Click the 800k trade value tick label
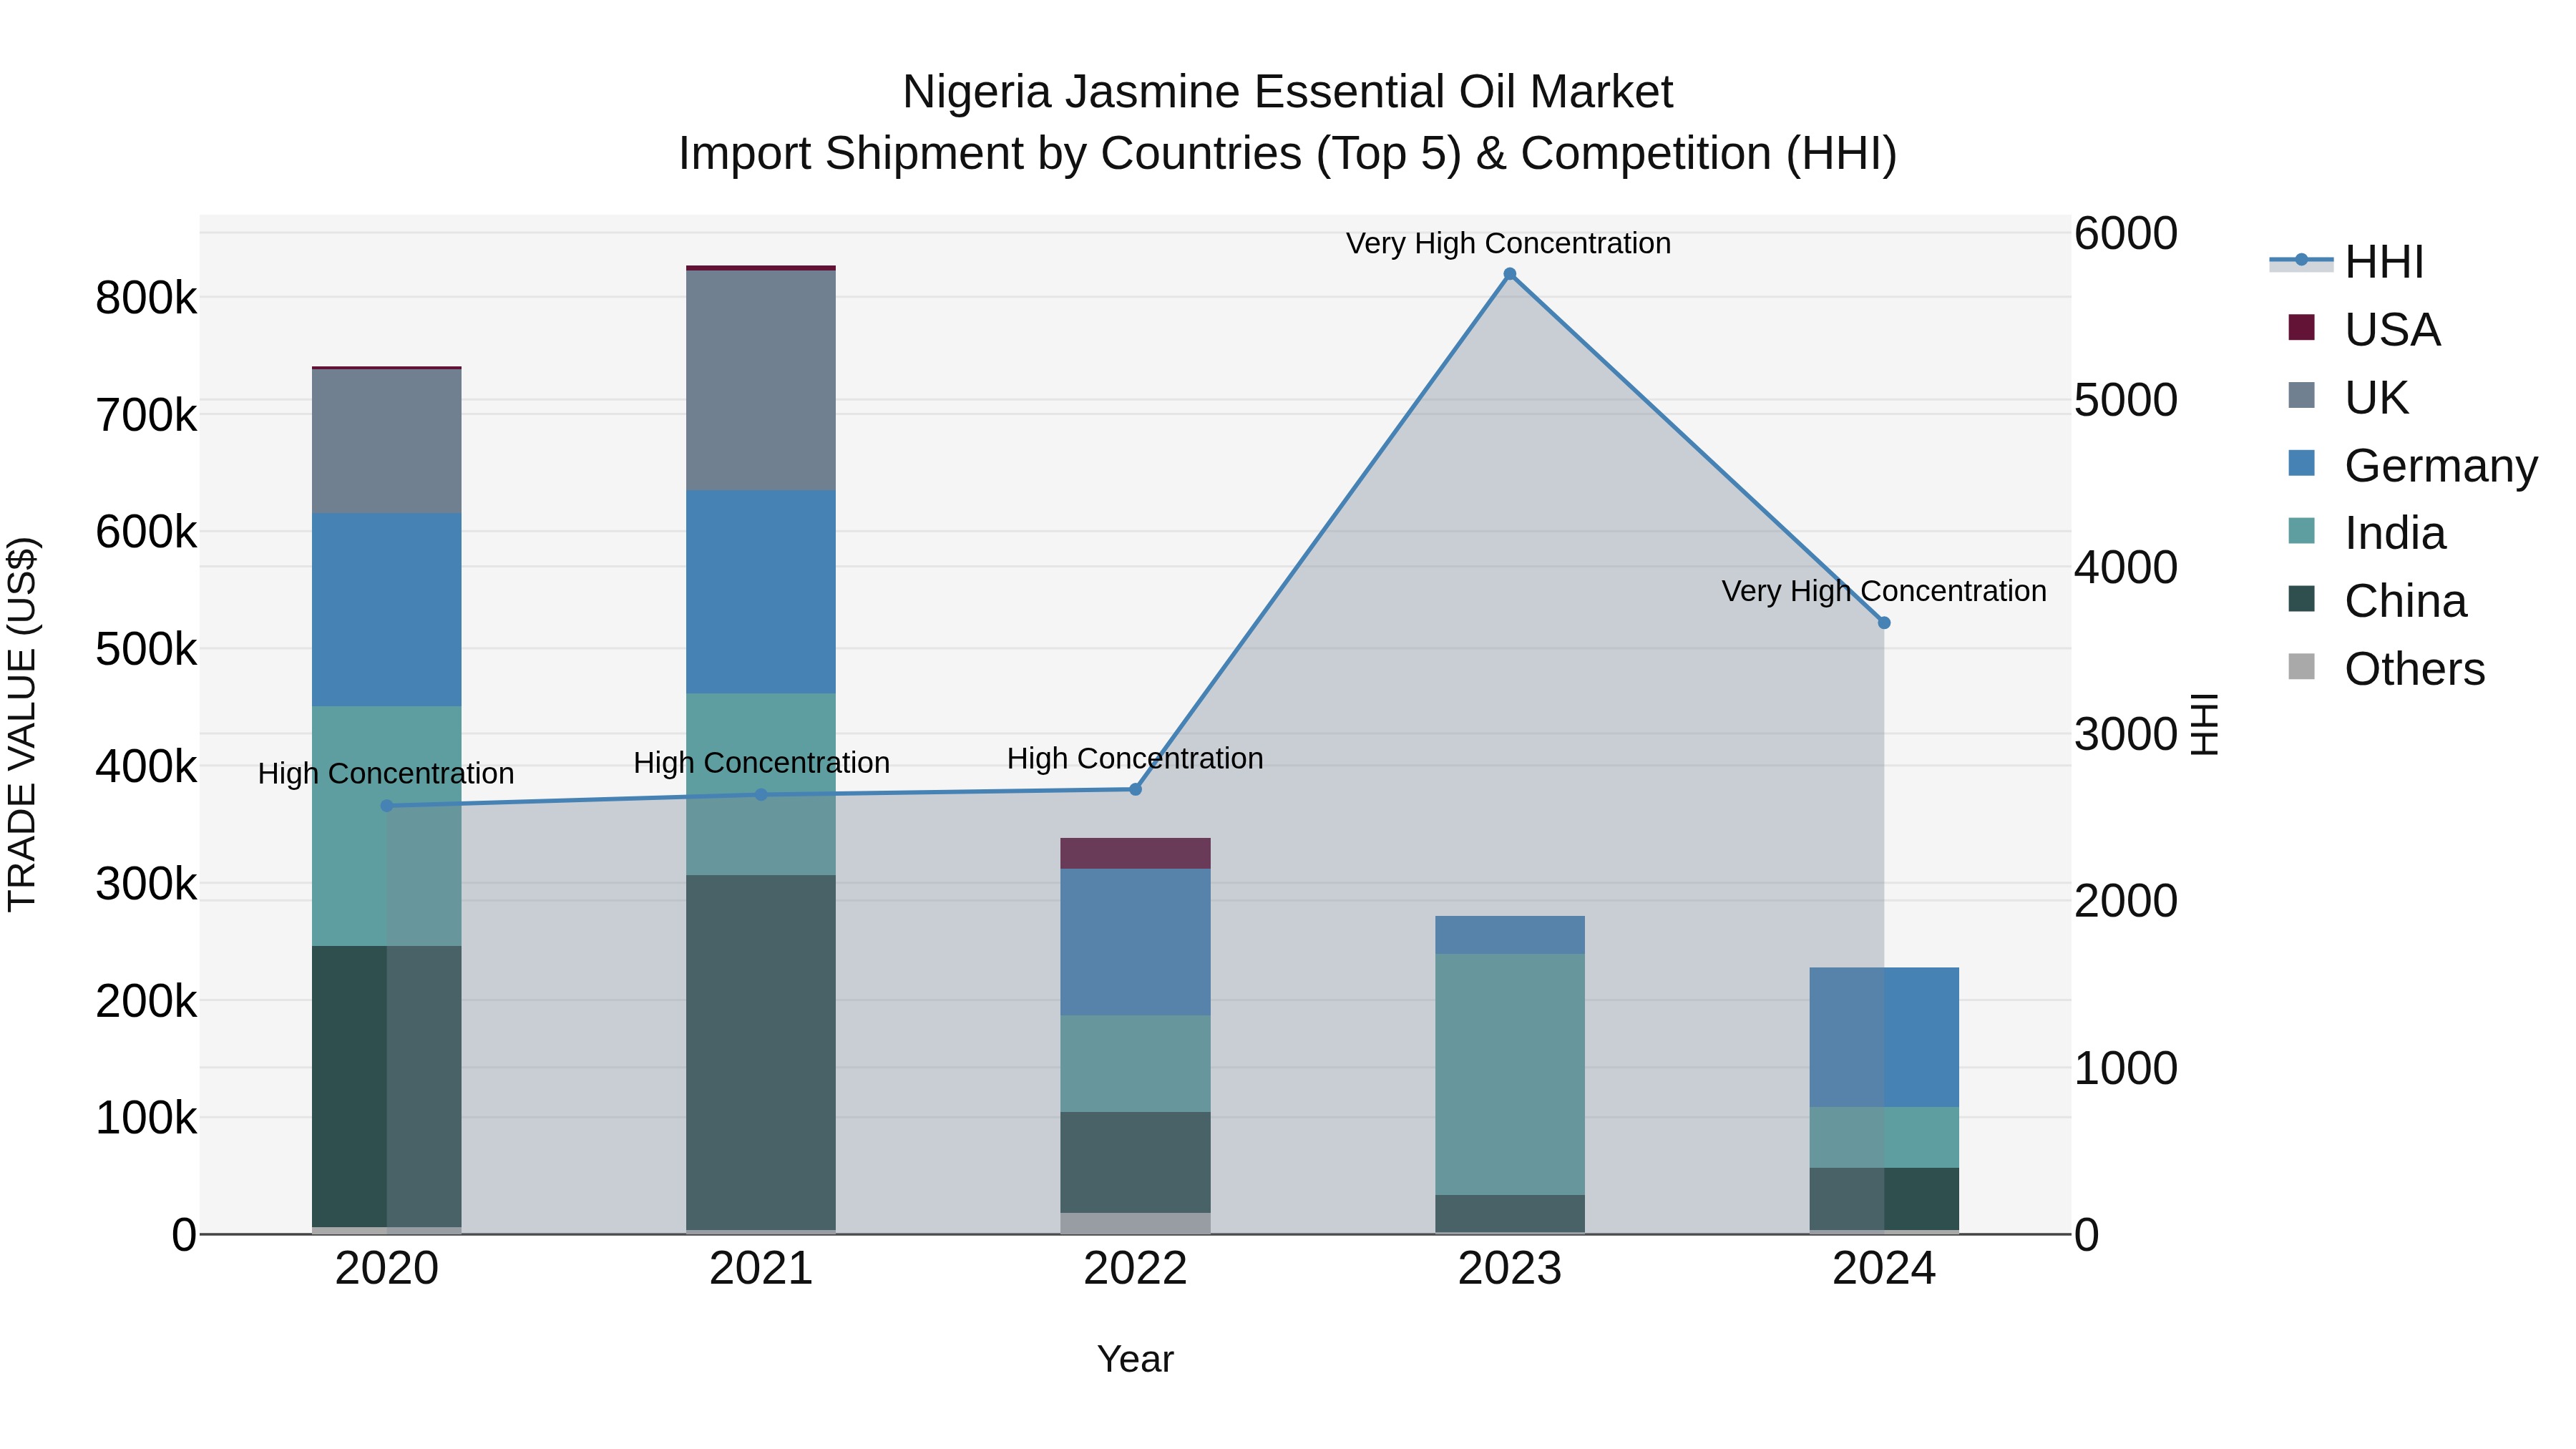The image size is (2576, 1449). pyautogui.click(x=146, y=298)
